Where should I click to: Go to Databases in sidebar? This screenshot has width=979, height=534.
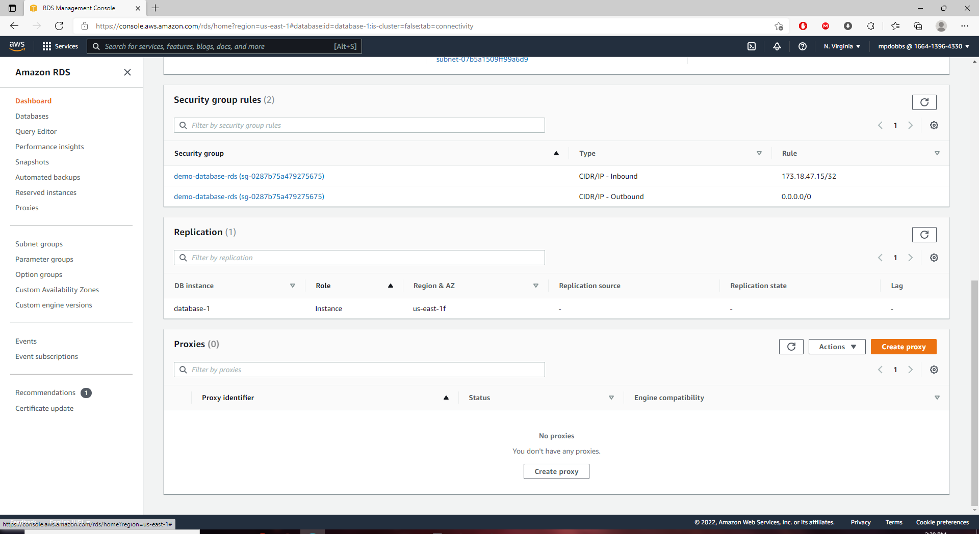32,116
